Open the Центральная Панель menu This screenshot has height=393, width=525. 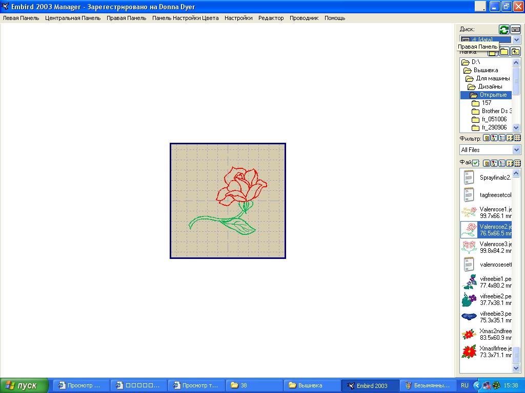pyautogui.click(x=73, y=18)
